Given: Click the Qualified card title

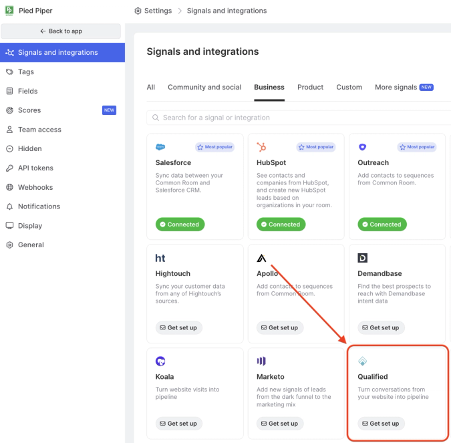Looking at the screenshot, I should pos(372,377).
